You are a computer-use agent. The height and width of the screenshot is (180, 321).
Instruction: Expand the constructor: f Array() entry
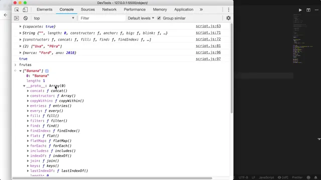(x=28, y=96)
